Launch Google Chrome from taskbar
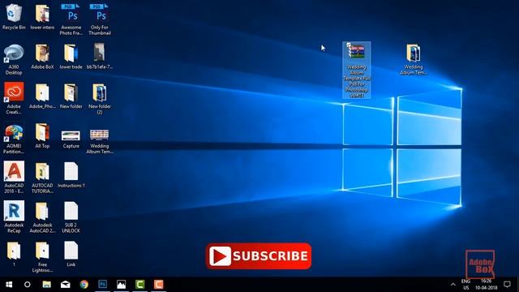This screenshot has height=292, width=519. click(84, 285)
